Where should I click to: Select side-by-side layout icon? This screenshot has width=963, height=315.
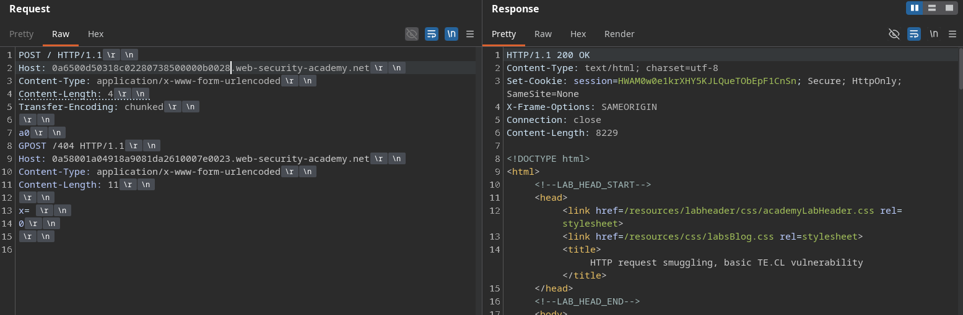pyautogui.click(x=915, y=7)
